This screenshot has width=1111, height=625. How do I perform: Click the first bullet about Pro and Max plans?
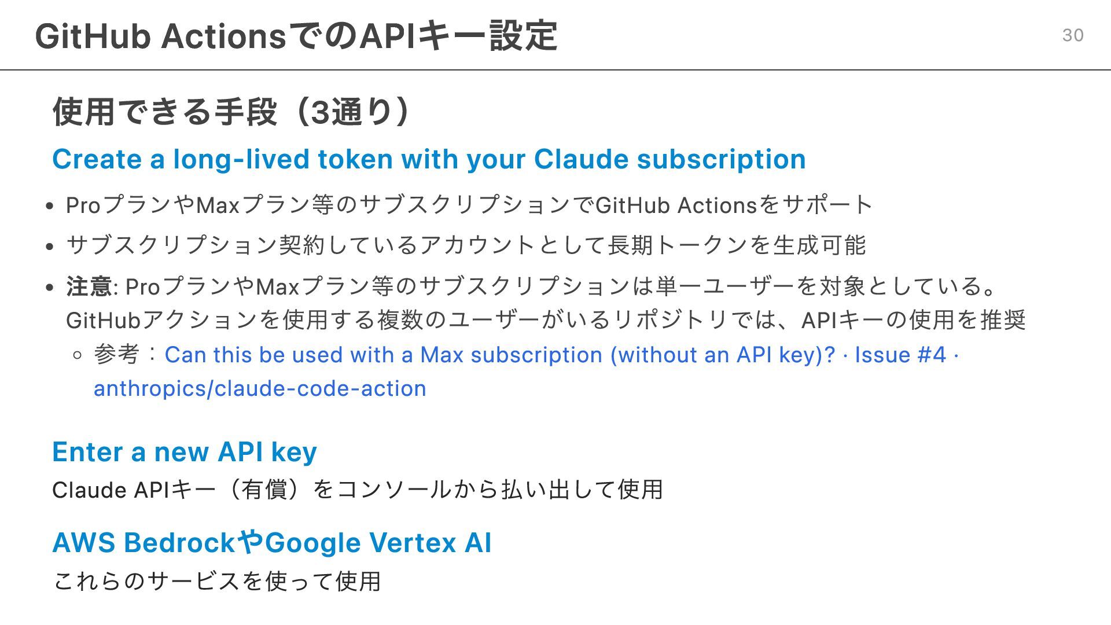pos(469,205)
